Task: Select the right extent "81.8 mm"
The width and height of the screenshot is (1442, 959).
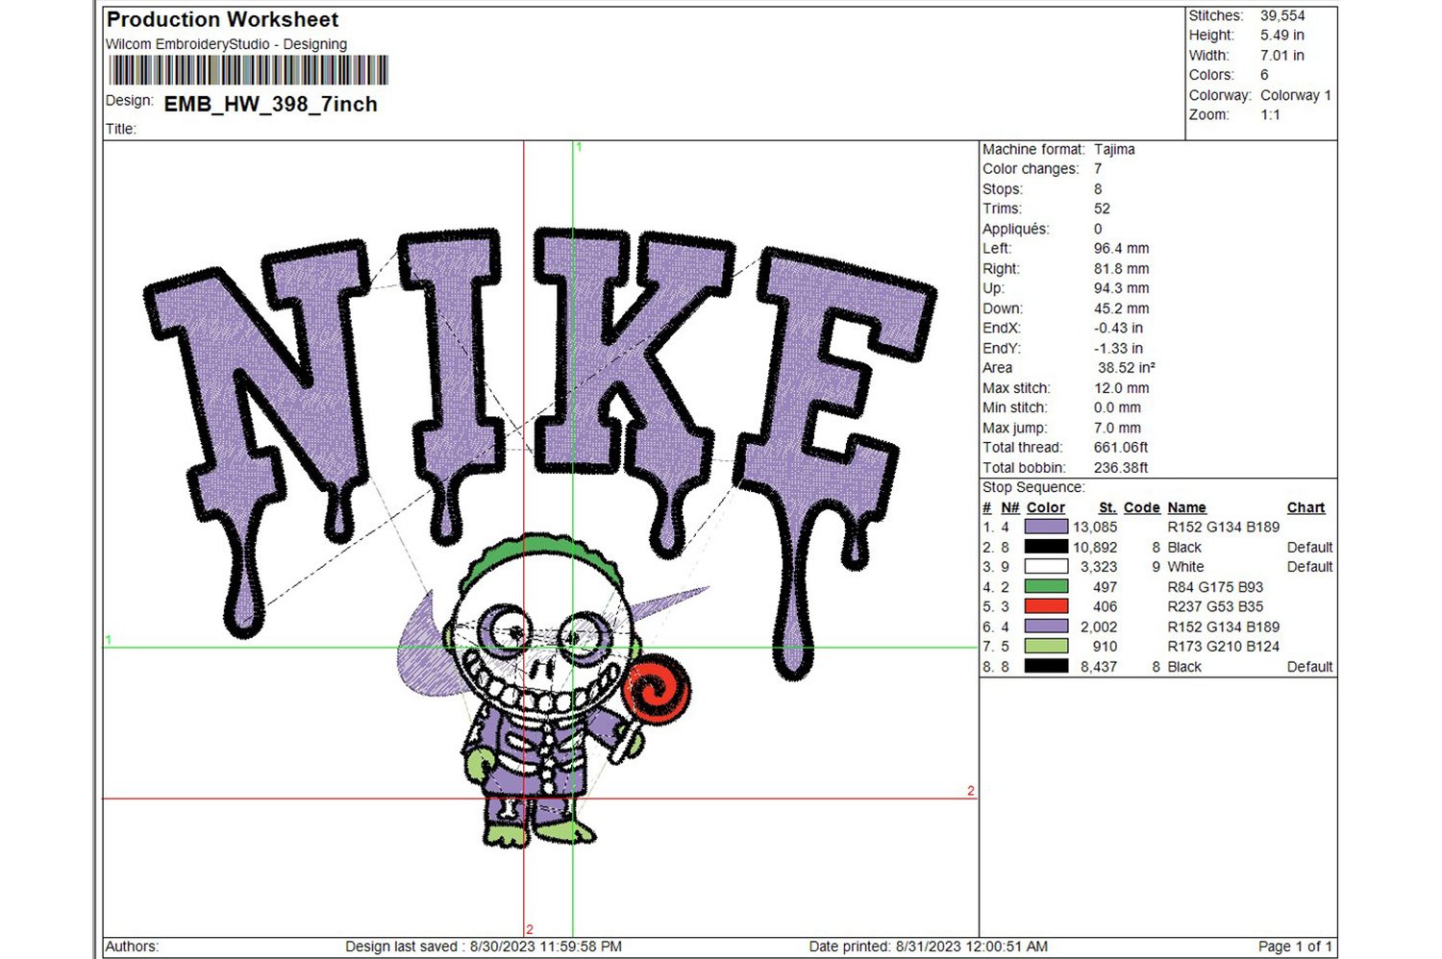Action: [1121, 269]
